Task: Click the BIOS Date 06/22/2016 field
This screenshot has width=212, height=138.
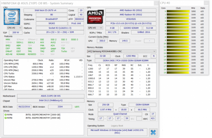Action: 24,107
